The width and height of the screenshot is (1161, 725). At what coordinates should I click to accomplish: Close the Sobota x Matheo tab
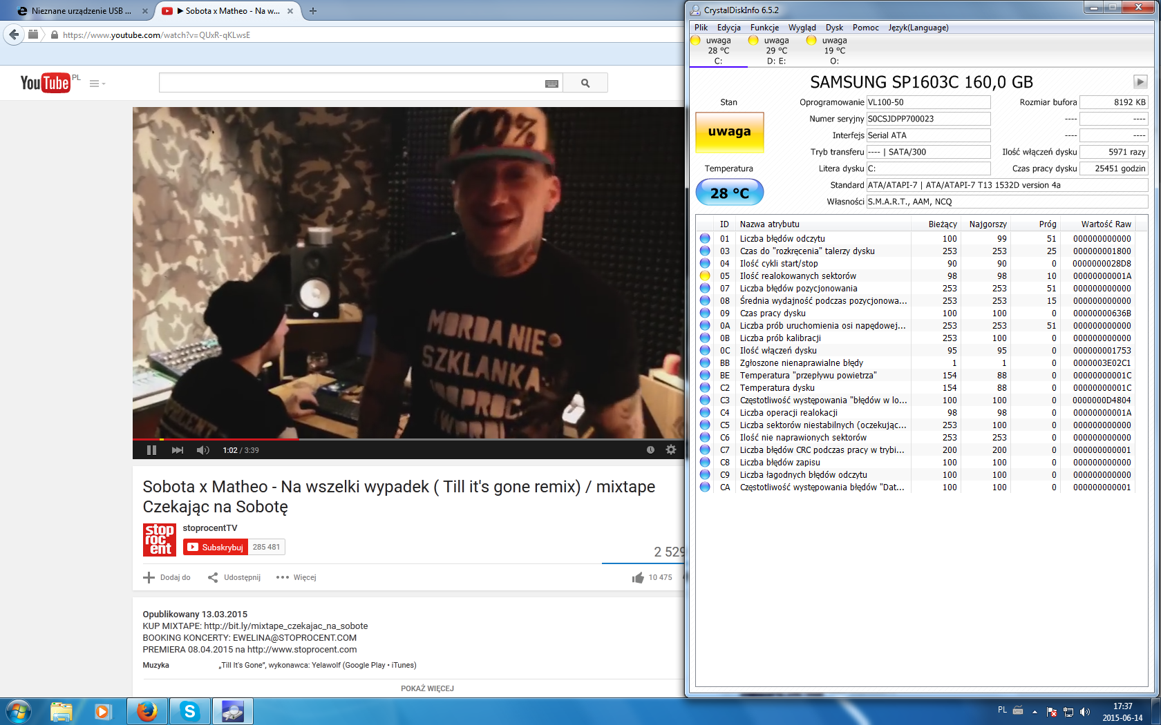coord(290,11)
